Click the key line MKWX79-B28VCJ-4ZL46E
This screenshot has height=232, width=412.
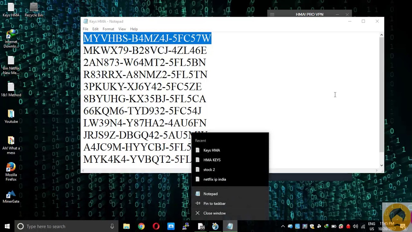(x=145, y=50)
